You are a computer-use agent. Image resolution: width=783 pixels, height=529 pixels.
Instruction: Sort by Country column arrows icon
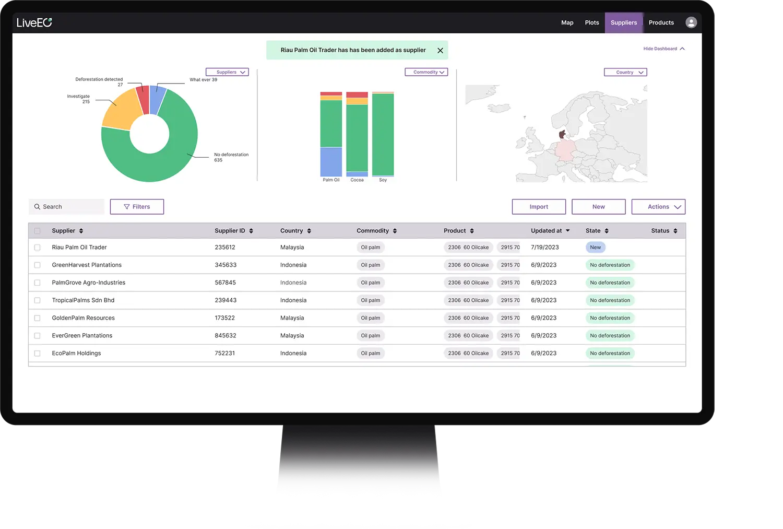309,231
